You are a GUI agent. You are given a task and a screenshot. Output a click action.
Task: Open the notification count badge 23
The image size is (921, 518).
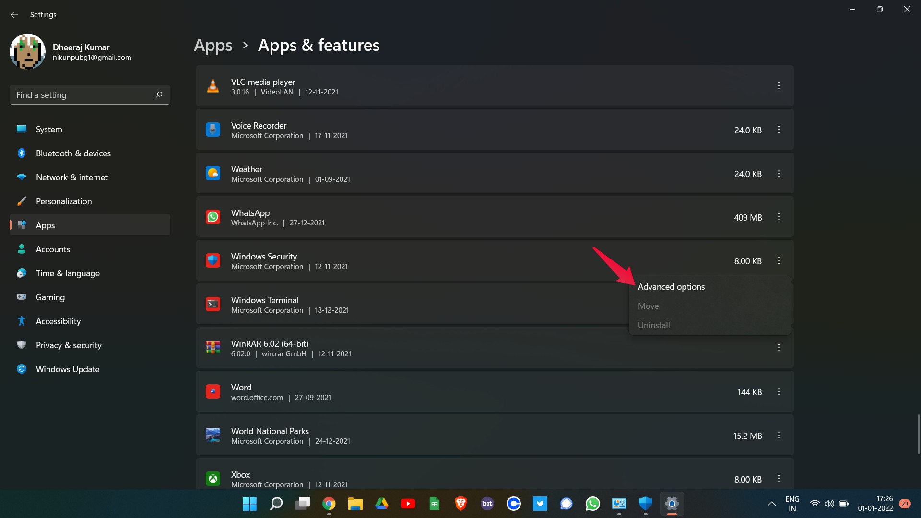(x=905, y=504)
